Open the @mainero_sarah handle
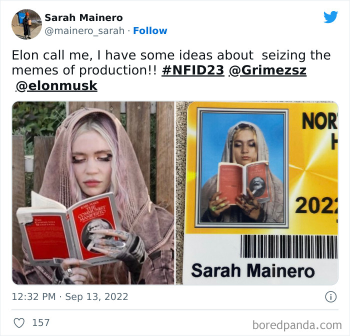This screenshot has height=336, width=350. coord(84,30)
